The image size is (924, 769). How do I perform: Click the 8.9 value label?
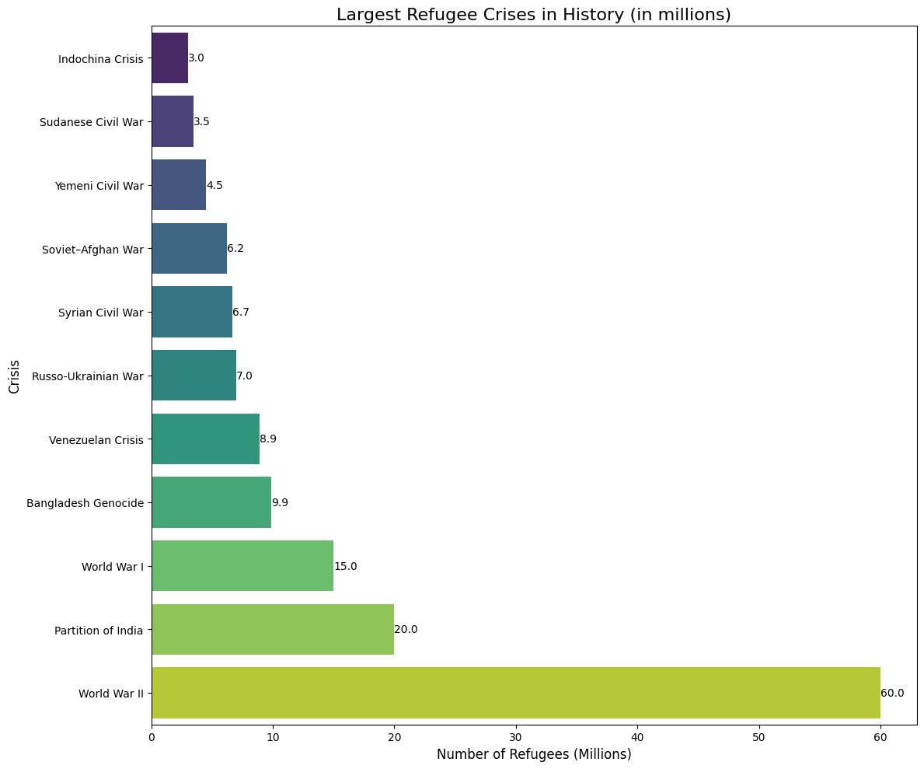268,439
